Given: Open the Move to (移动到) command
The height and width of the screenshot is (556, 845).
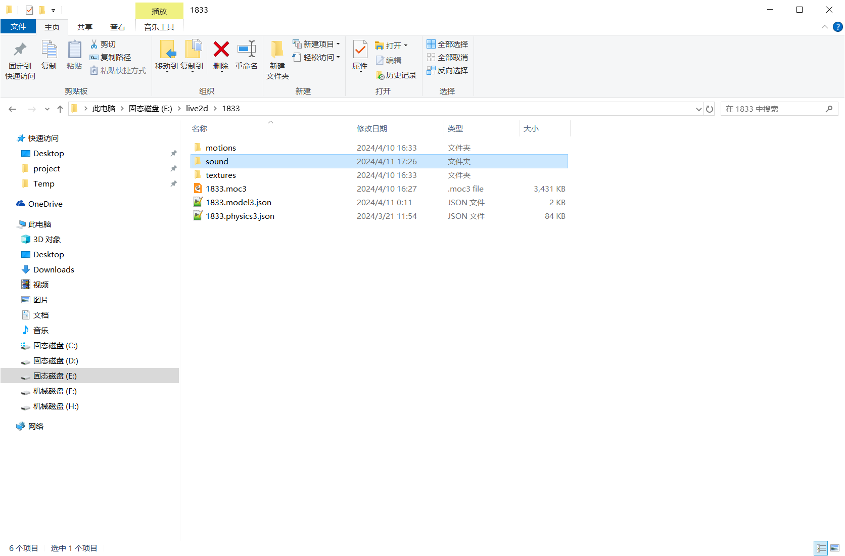Looking at the screenshot, I should click(x=167, y=56).
